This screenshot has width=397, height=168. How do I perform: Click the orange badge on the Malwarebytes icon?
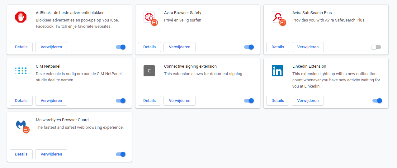26,129
